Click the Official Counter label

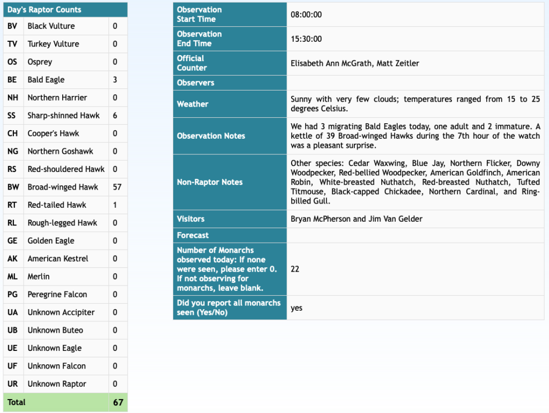coord(192,63)
